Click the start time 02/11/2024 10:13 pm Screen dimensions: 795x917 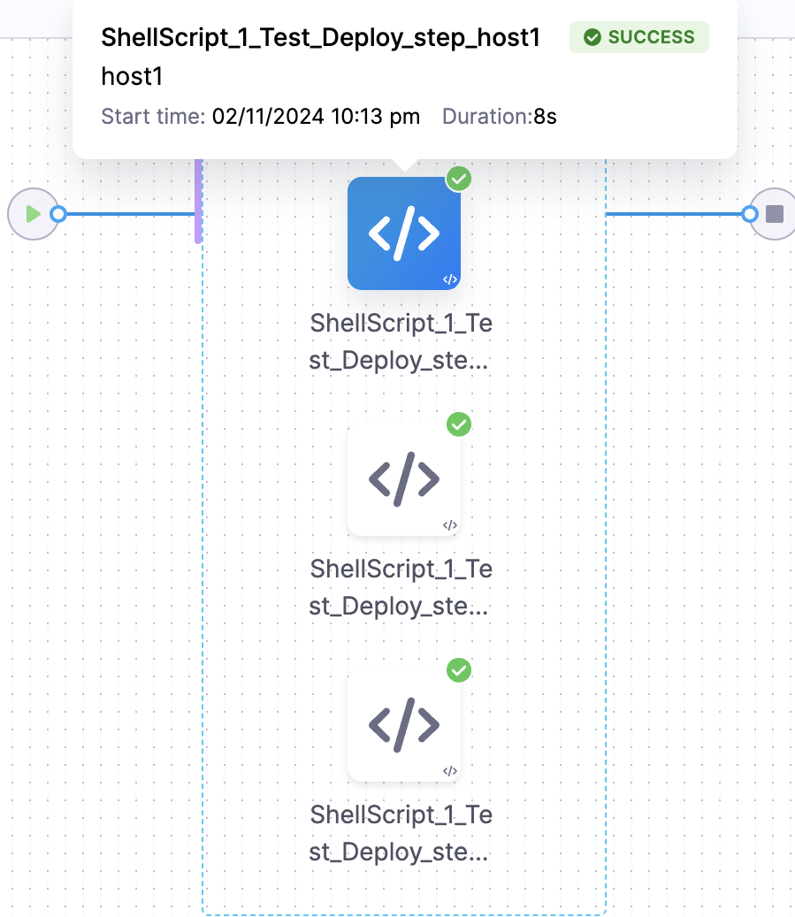pos(316,117)
